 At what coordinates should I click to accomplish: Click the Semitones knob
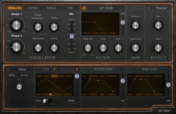coord(38,48)
